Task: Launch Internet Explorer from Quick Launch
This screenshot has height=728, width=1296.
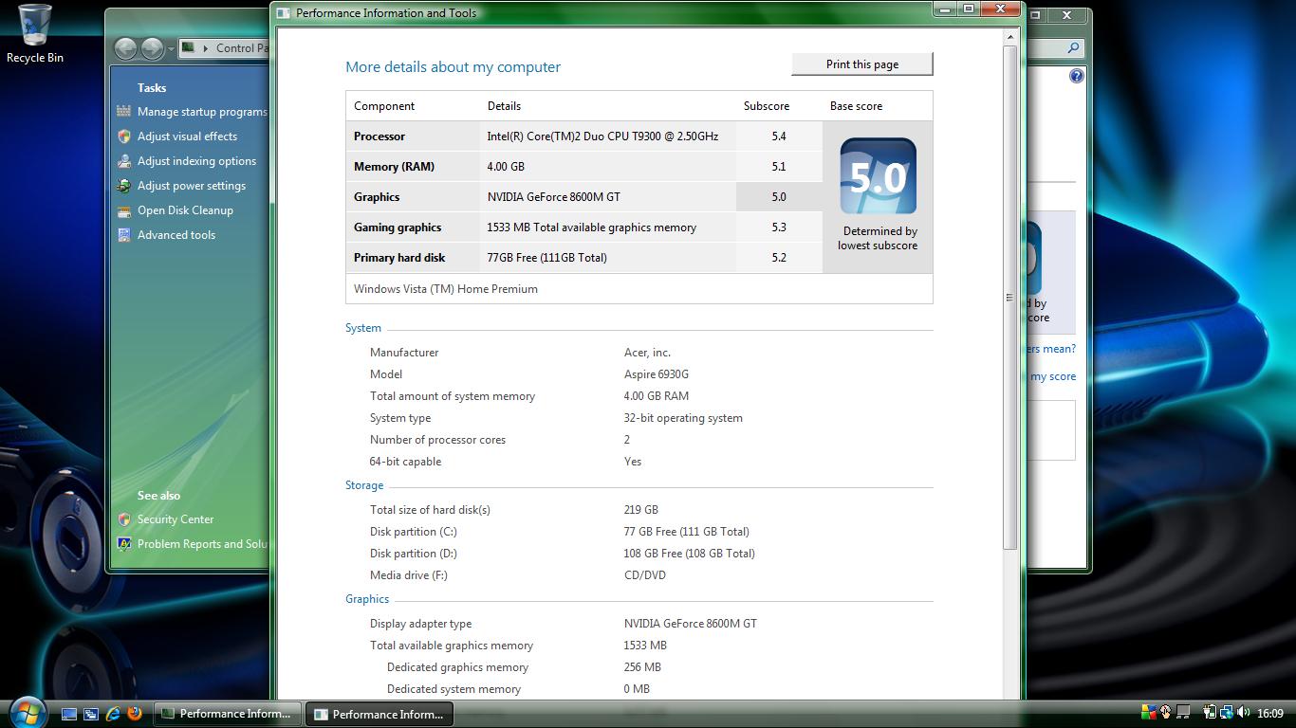Action: [113, 714]
